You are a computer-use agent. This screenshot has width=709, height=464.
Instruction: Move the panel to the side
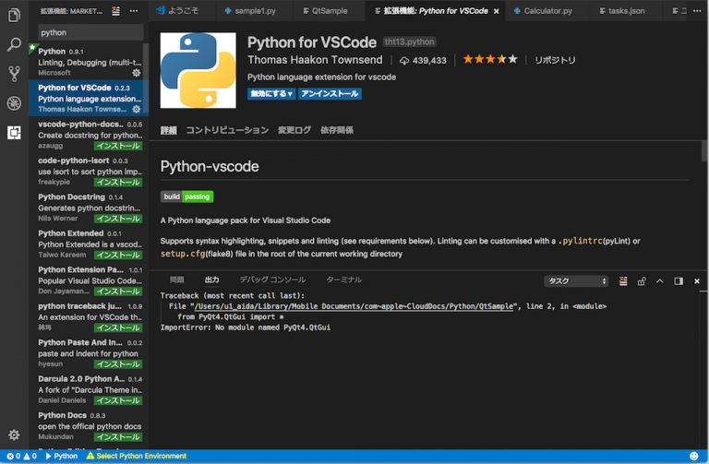tap(679, 281)
